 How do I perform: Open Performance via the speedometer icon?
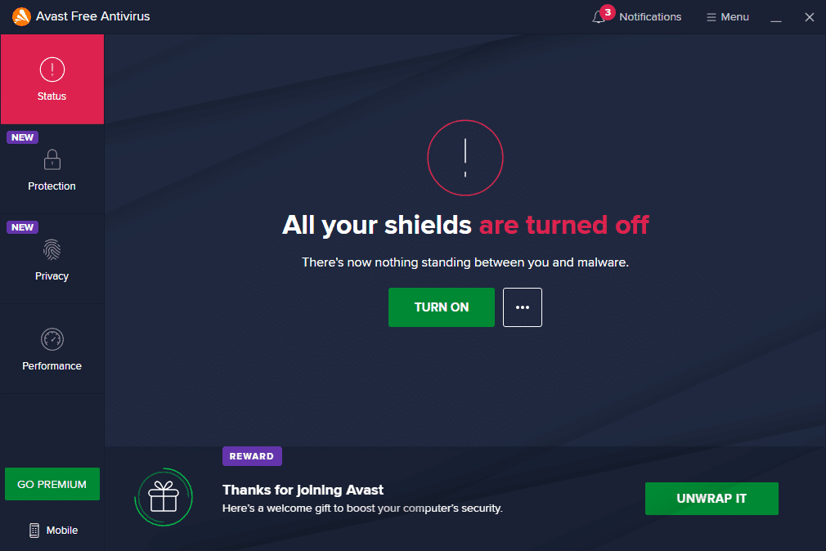tap(52, 339)
